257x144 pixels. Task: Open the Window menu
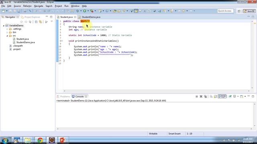tap(75, 6)
